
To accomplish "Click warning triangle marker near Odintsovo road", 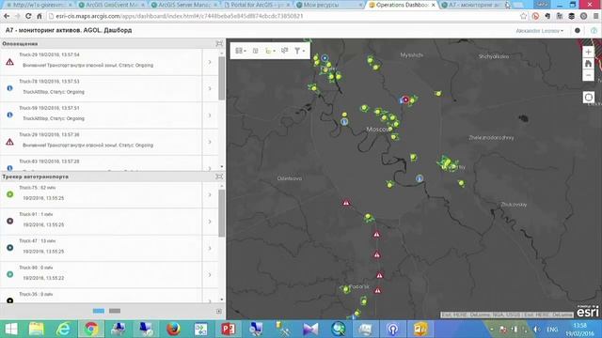I will pyautogui.click(x=346, y=203).
